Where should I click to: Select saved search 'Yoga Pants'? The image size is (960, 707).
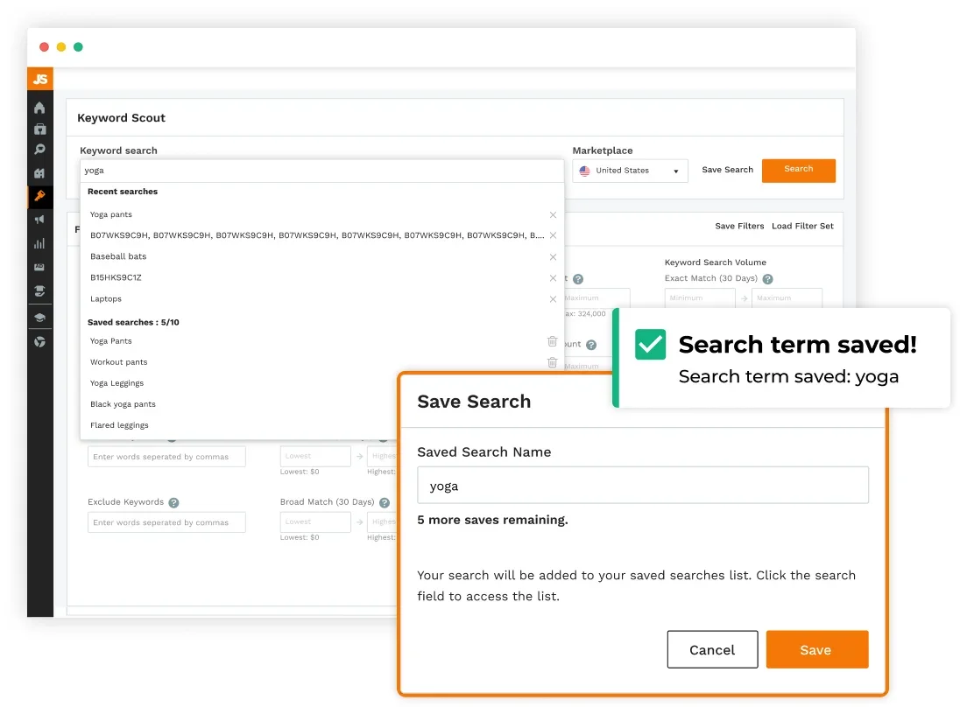111,341
